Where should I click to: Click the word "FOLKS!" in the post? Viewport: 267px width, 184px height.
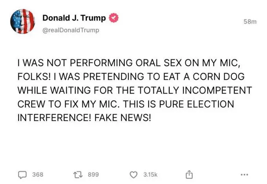click(x=33, y=77)
